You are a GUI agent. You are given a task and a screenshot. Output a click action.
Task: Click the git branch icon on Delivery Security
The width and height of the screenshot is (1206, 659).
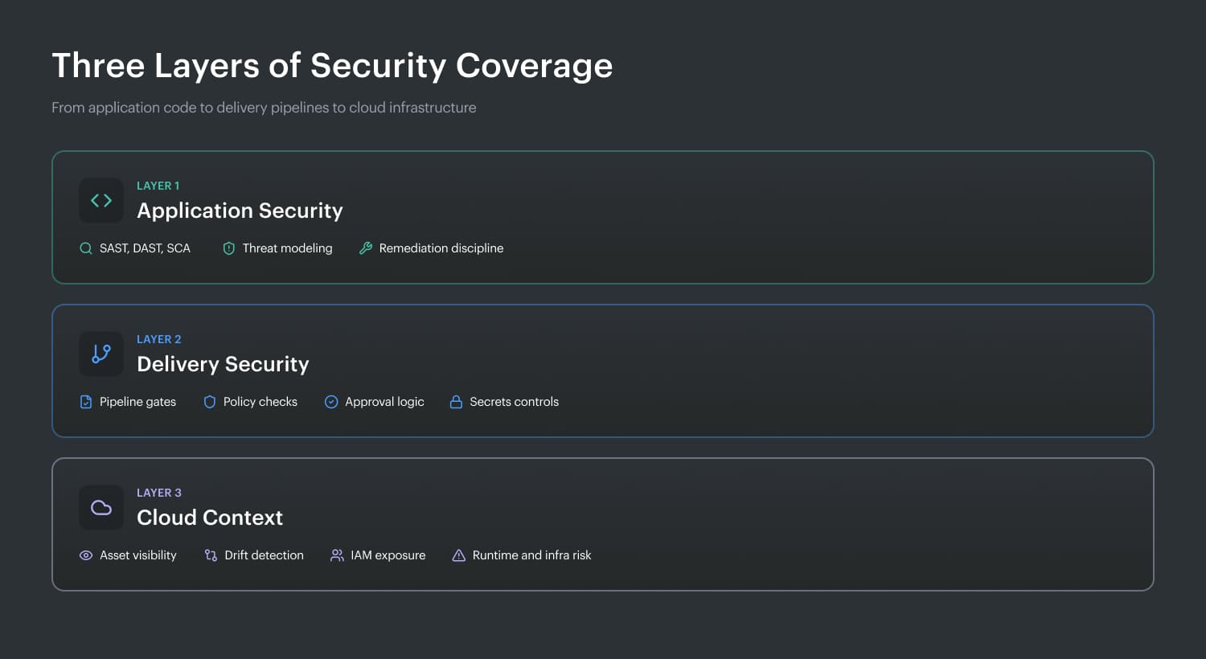coord(101,354)
